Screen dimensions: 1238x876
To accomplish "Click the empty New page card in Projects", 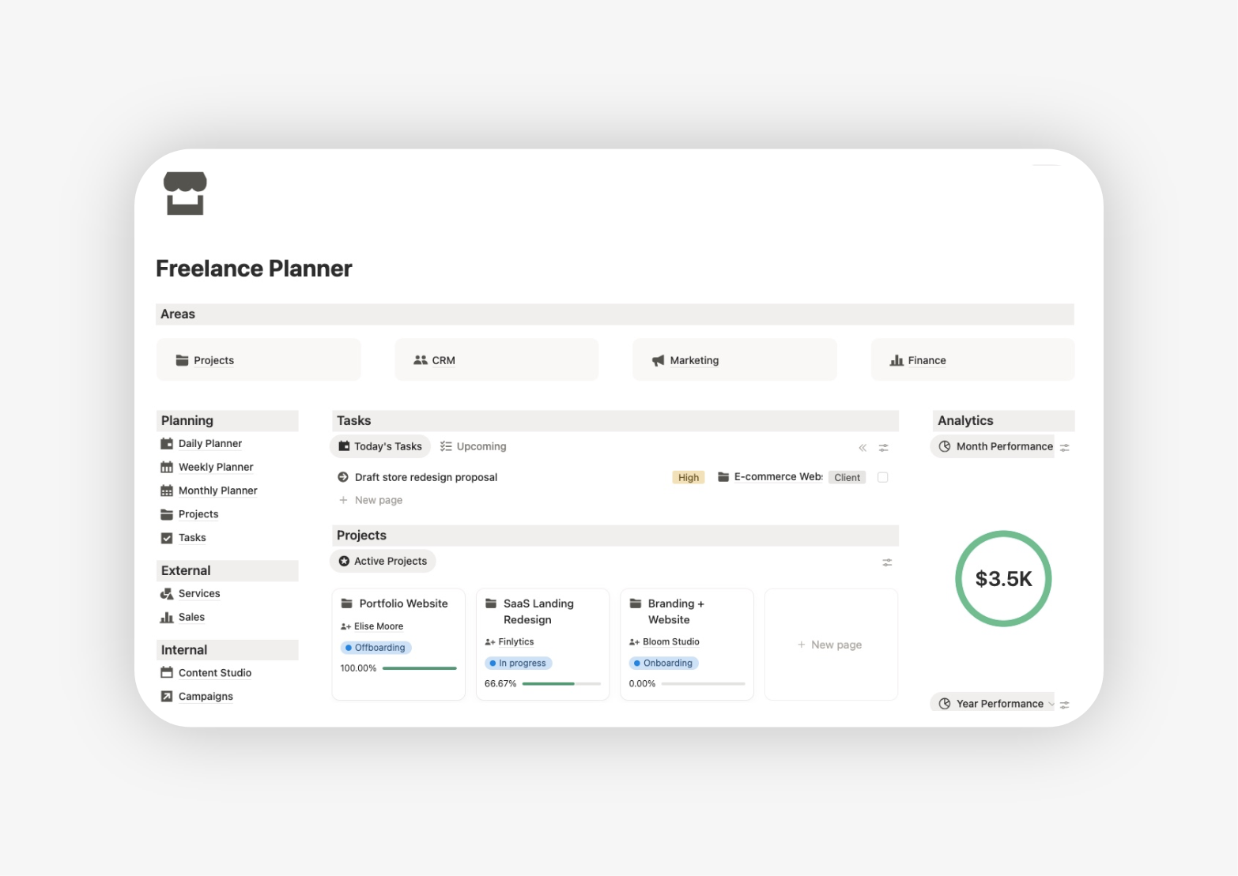I will point(830,645).
